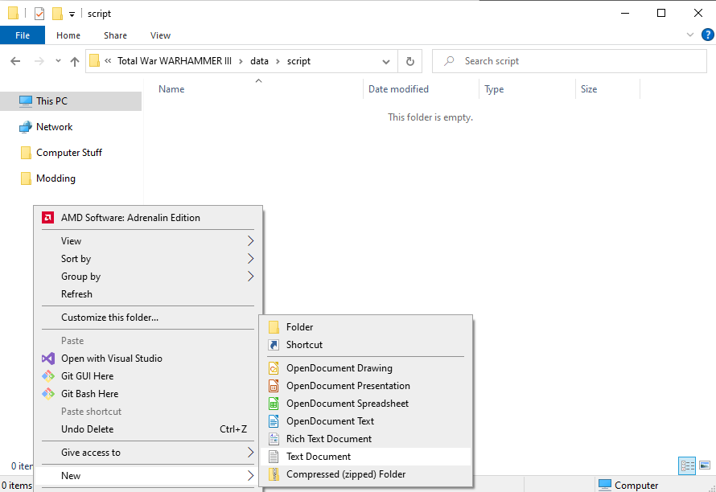This screenshot has width=716, height=492.
Task: Choose Refresh from the context menu
Action: tap(148, 294)
